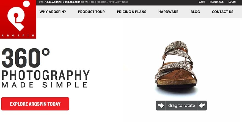Click the 'drag to rotate' label
This screenshot has height=124, width=242.
point(182,106)
